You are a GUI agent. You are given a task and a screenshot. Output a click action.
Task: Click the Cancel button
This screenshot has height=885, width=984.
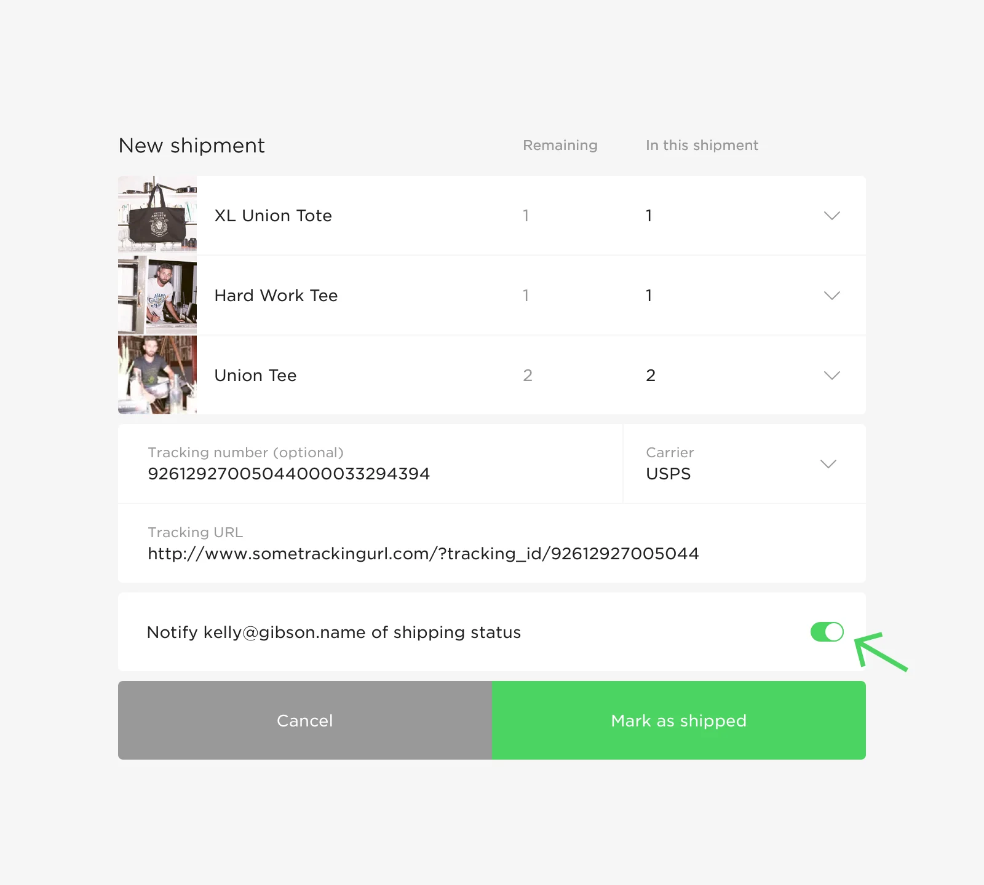[x=305, y=720]
